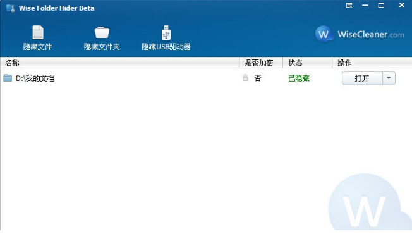
Task: Click the 已隐藏 status text
Action: click(299, 78)
